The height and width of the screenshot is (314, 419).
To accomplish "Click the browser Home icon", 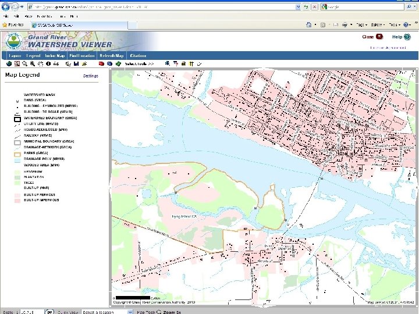I will pos(308,25).
